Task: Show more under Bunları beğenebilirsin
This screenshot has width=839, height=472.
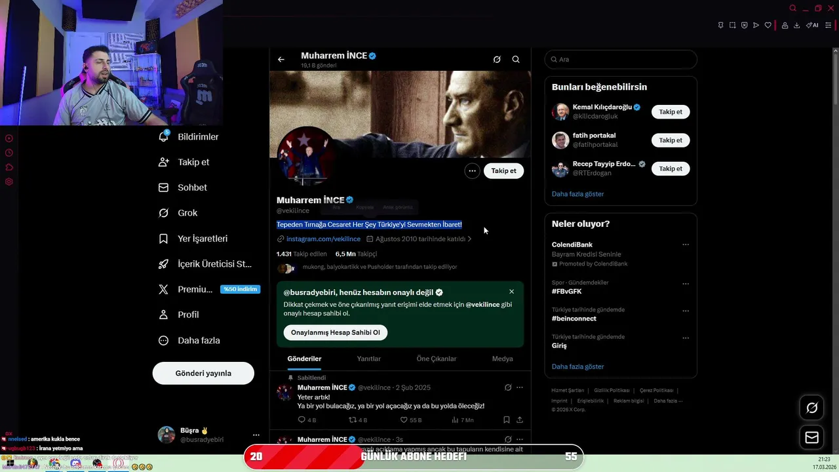Action: click(x=577, y=194)
